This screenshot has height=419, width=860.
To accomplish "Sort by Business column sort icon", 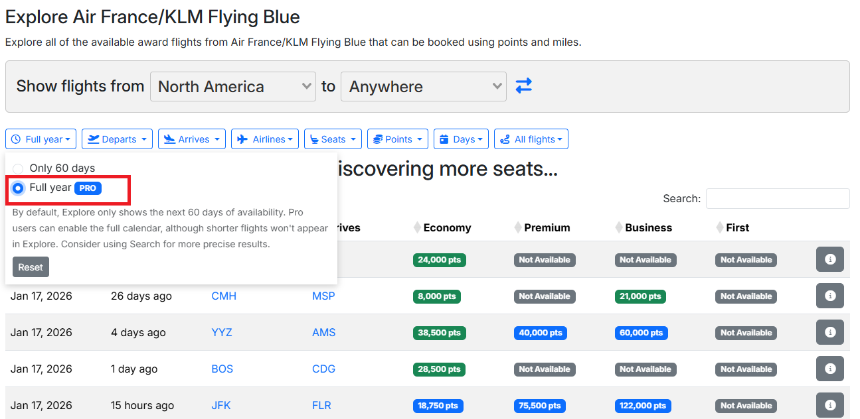I will [x=619, y=228].
